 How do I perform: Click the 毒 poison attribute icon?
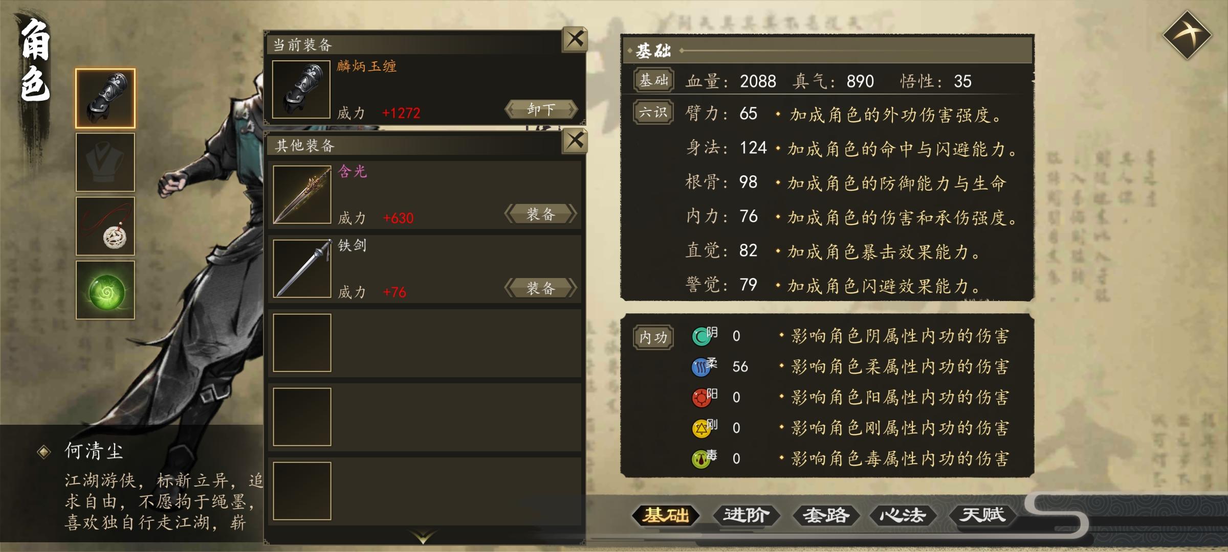[x=701, y=459]
